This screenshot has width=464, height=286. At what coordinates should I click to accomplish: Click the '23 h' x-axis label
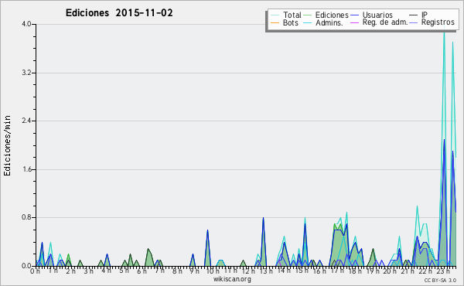tap(443, 271)
